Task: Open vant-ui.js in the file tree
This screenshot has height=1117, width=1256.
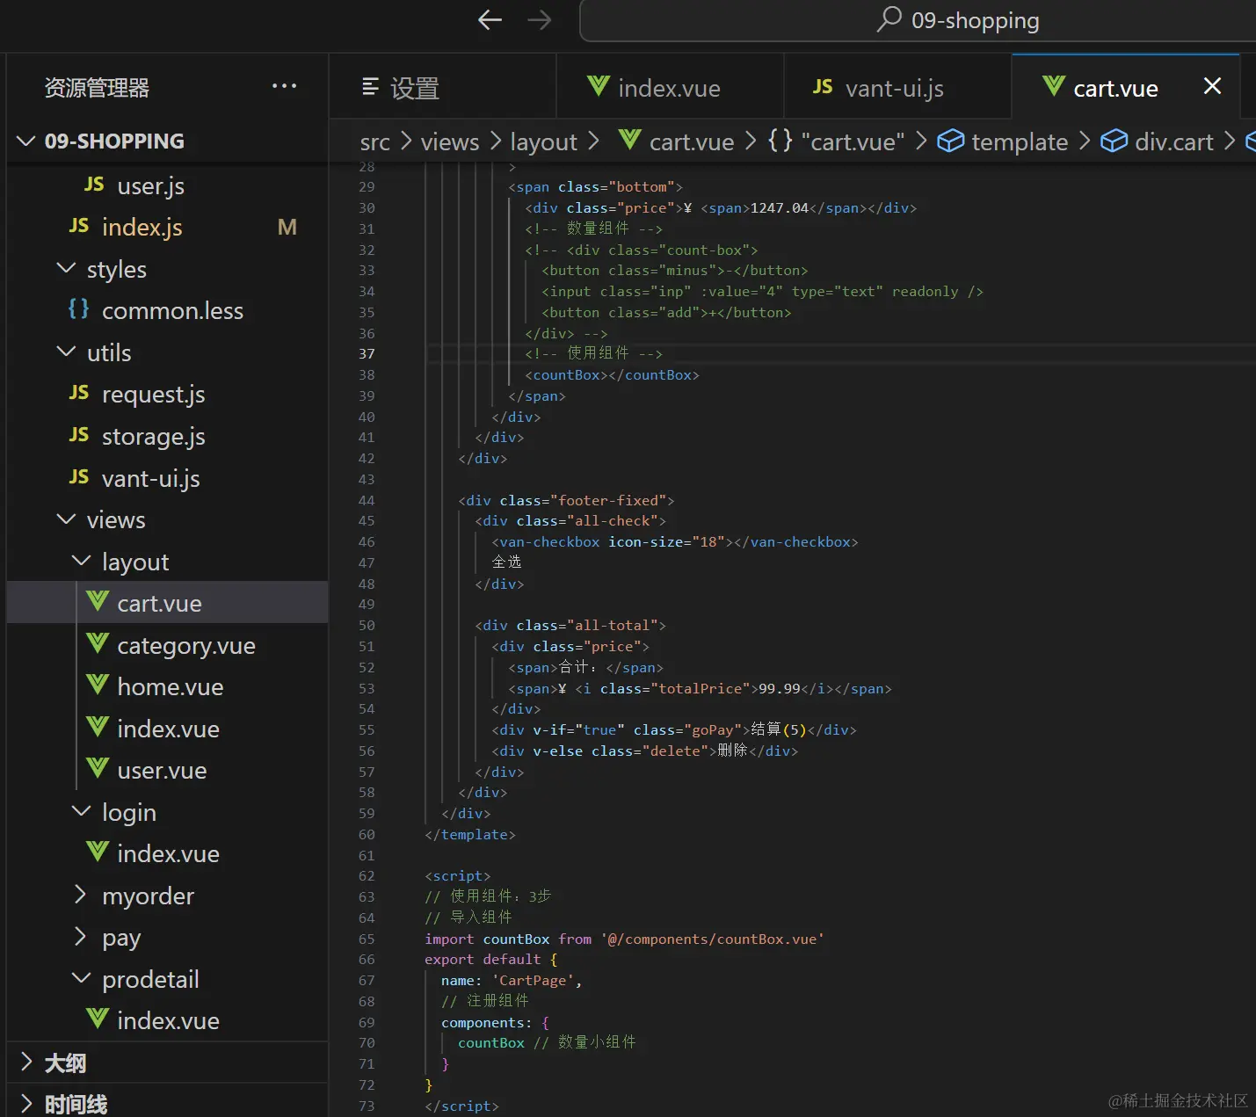Action: (167, 478)
